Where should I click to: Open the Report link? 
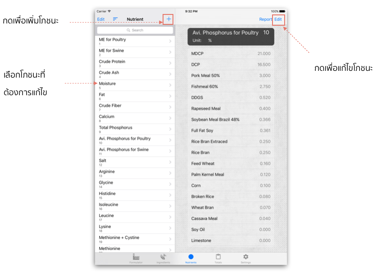(x=265, y=19)
